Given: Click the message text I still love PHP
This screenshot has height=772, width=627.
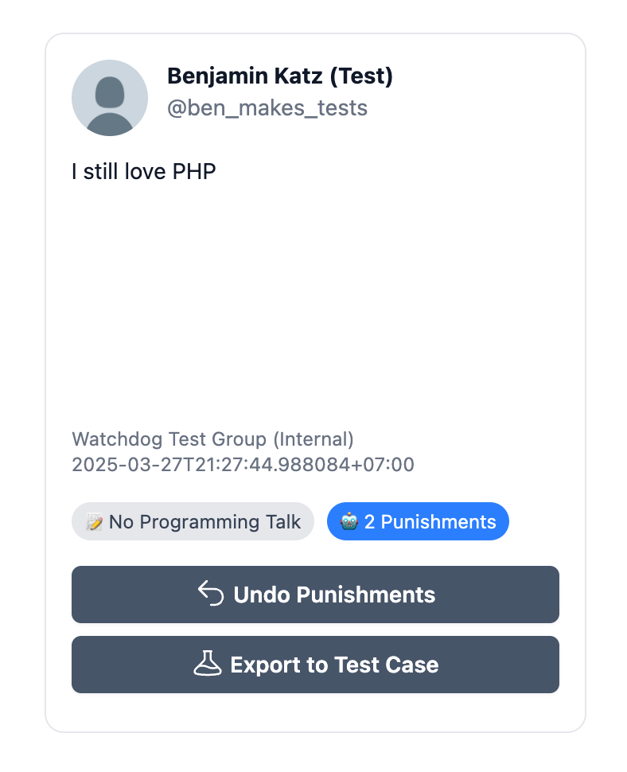Looking at the screenshot, I should (144, 171).
